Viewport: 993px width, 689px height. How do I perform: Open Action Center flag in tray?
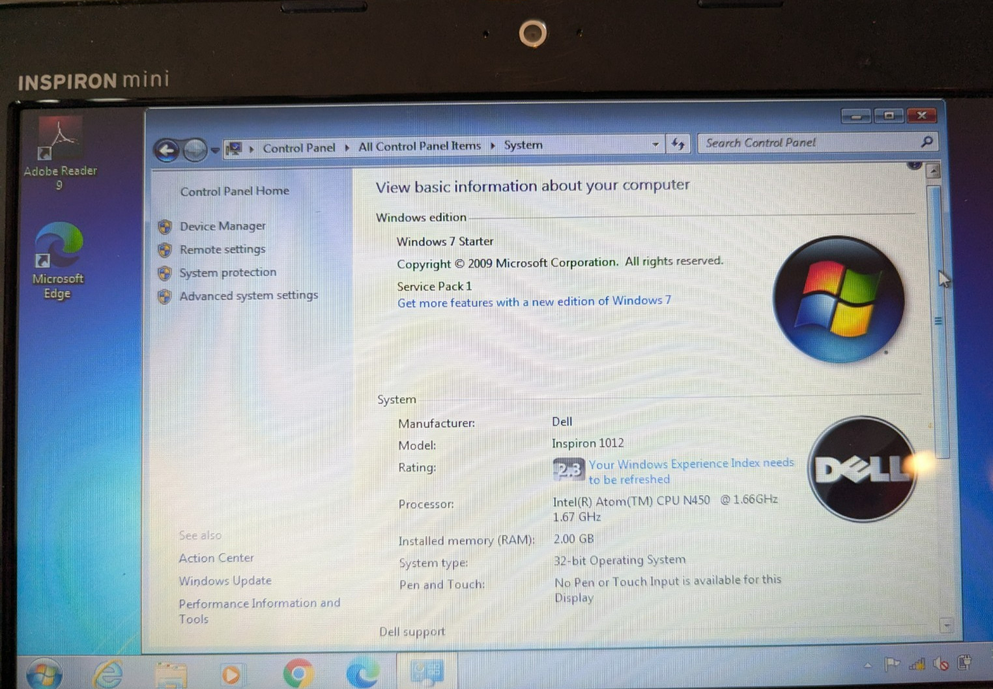(892, 664)
